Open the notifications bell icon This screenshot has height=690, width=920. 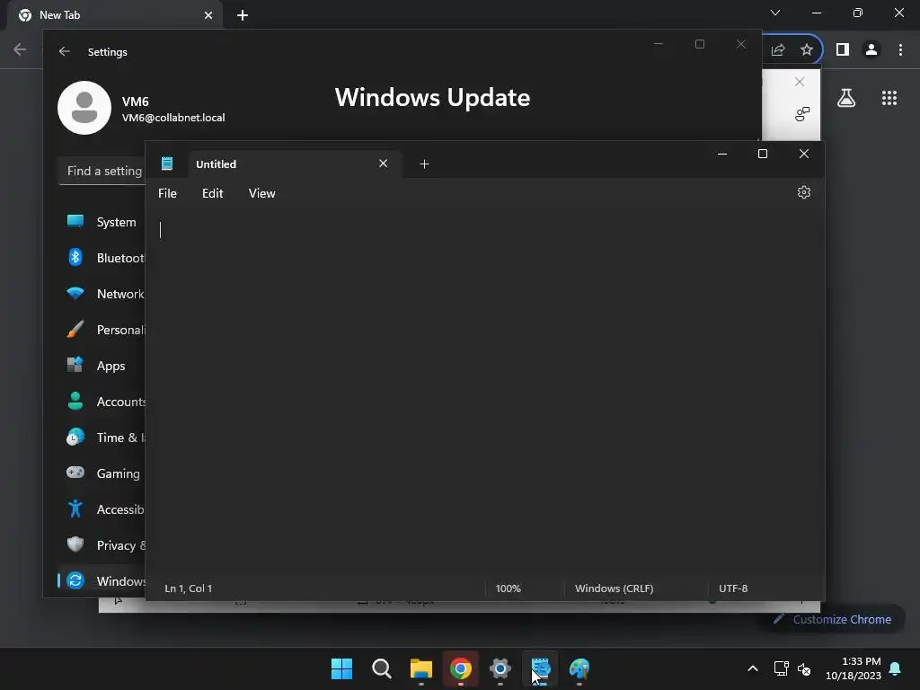pyautogui.click(x=896, y=668)
